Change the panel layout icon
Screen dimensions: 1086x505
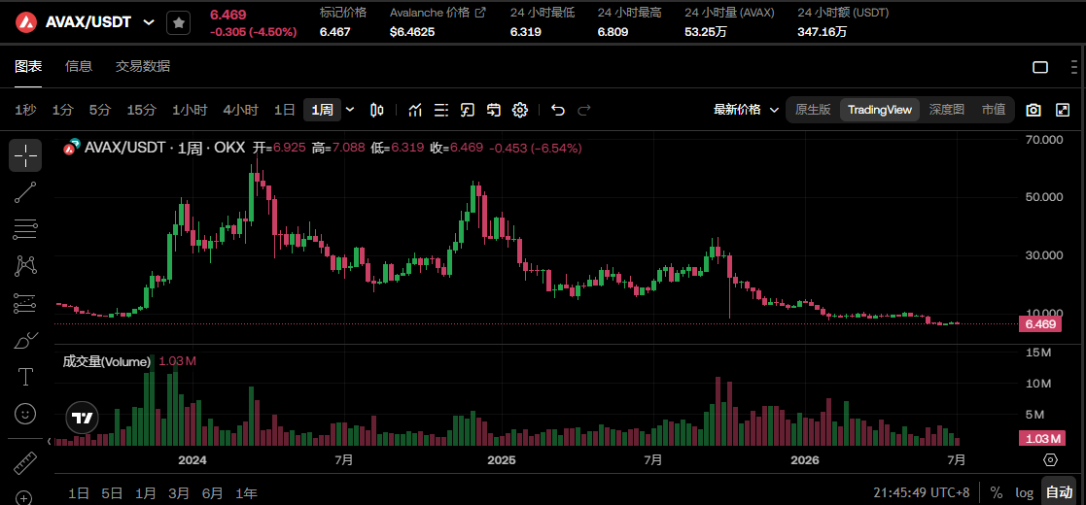[1040, 66]
